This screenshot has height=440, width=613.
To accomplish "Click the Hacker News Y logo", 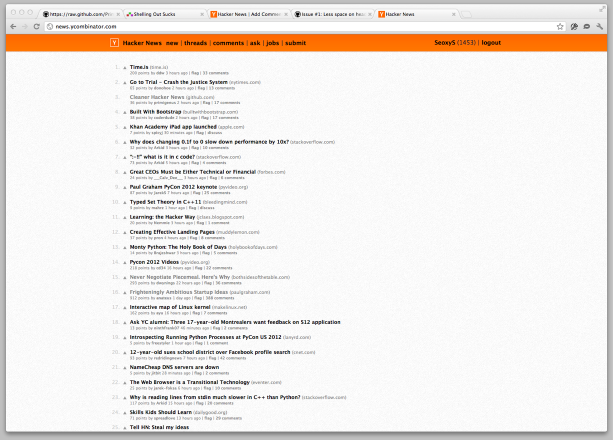I will [x=114, y=43].
